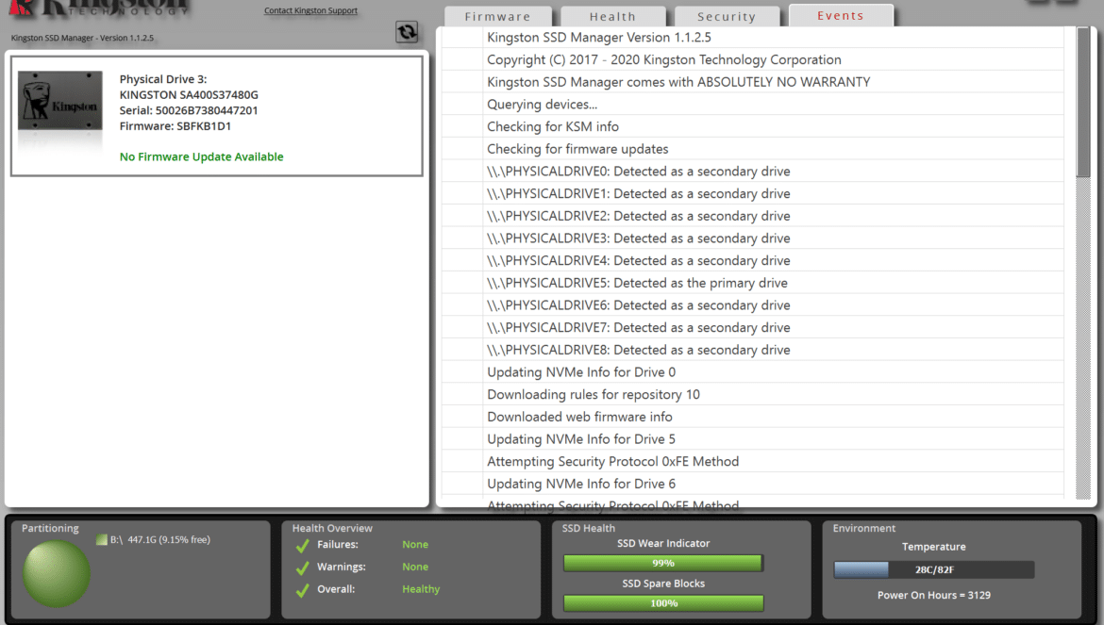Open the Security tab

pyautogui.click(x=727, y=16)
